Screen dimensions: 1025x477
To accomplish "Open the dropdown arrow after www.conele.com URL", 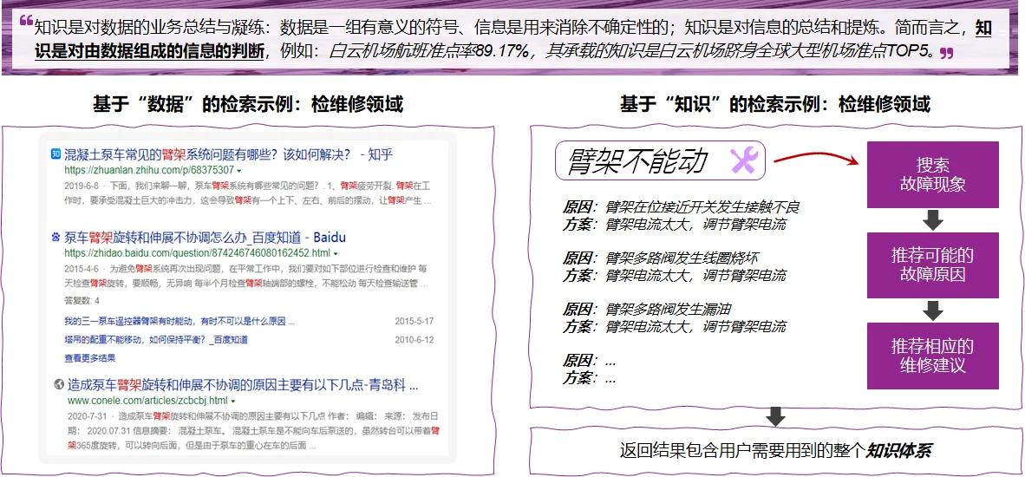I will point(232,401).
